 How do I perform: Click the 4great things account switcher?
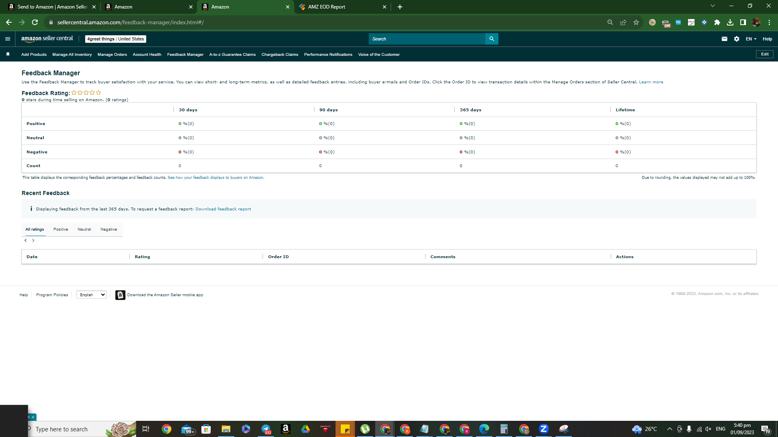pyautogui.click(x=116, y=39)
